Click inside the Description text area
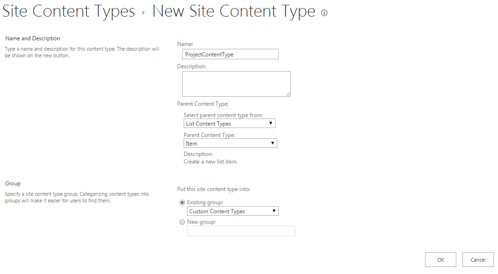The image size is (498, 274). [236, 84]
